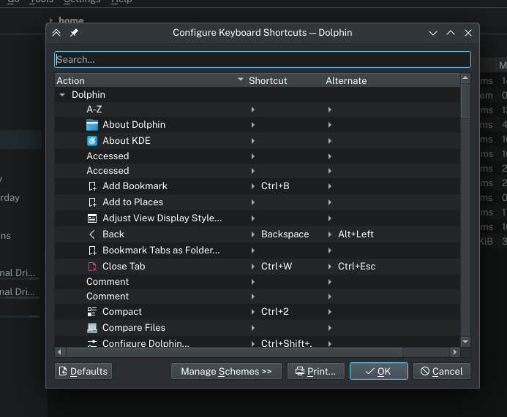Expand alternate shortcut Alt+Left for Back

point(330,234)
